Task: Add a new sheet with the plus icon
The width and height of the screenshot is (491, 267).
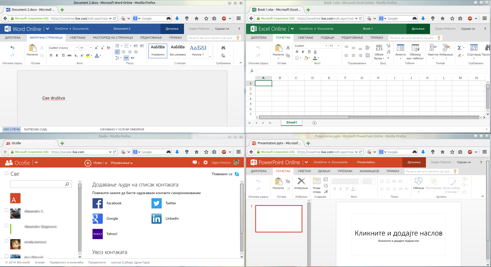Action: point(314,123)
